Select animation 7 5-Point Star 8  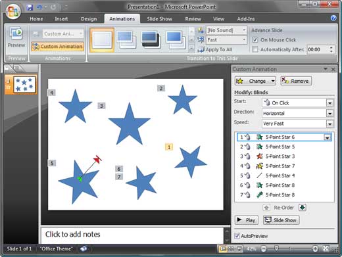click(x=284, y=195)
